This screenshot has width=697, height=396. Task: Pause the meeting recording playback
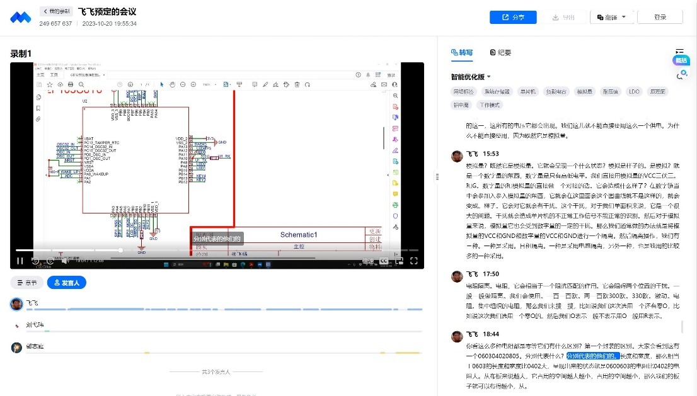(x=20, y=261)
